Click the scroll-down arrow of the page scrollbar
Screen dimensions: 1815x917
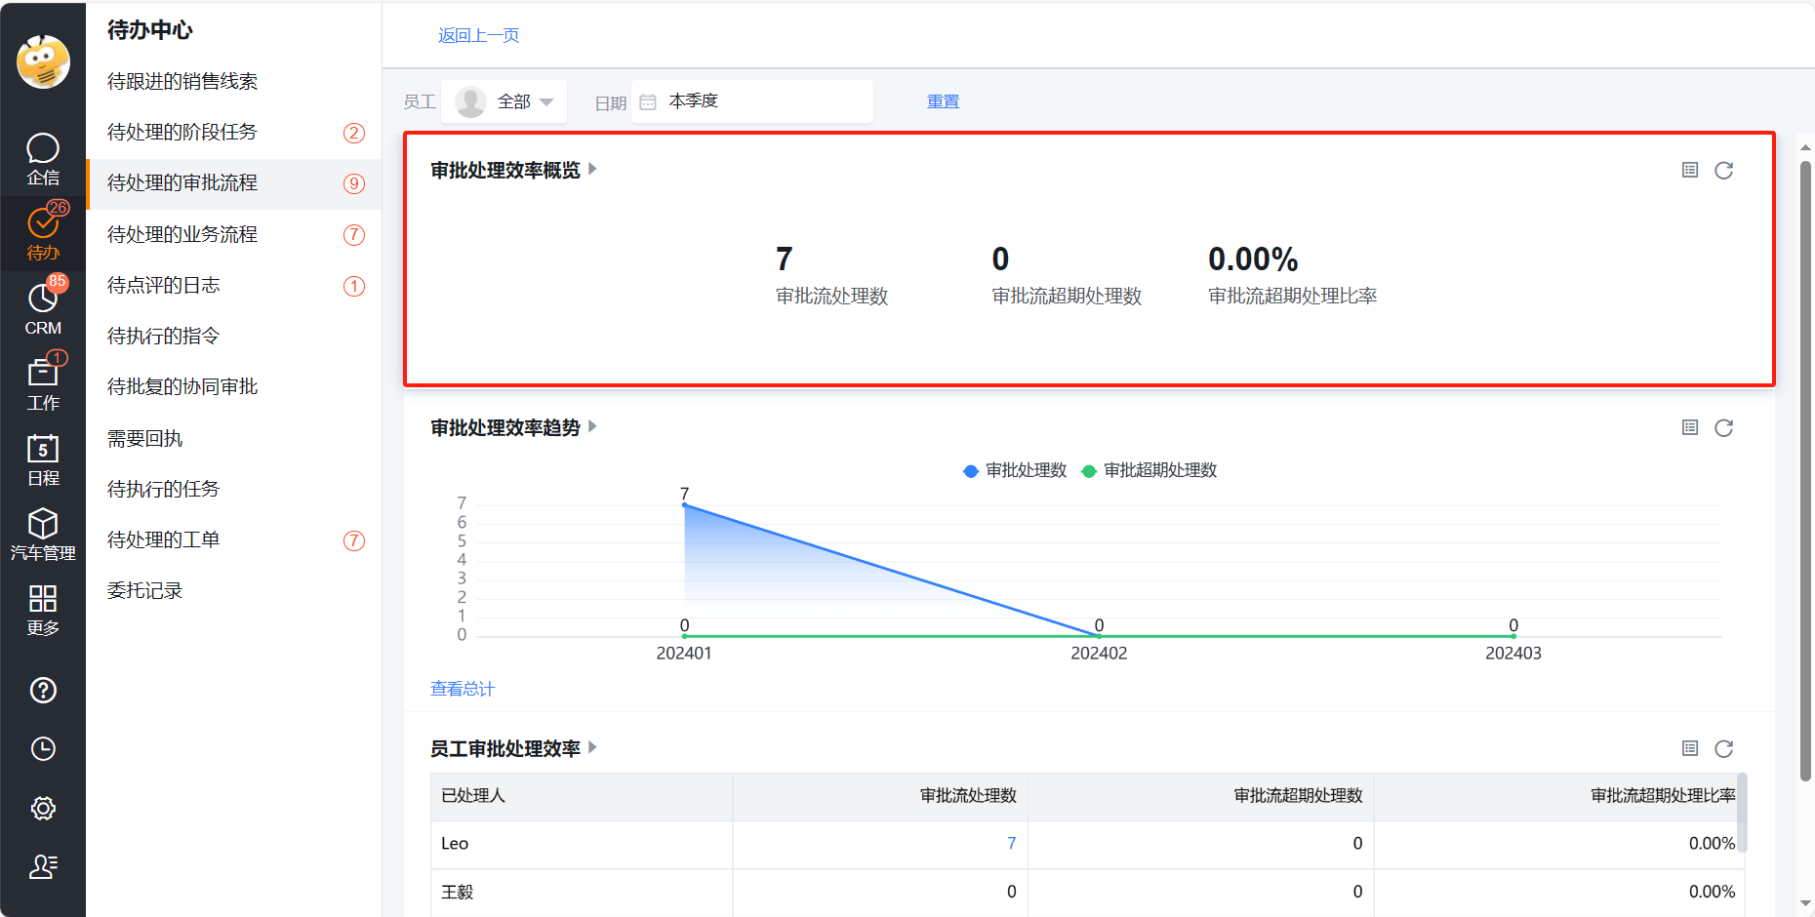point(1805,904)
